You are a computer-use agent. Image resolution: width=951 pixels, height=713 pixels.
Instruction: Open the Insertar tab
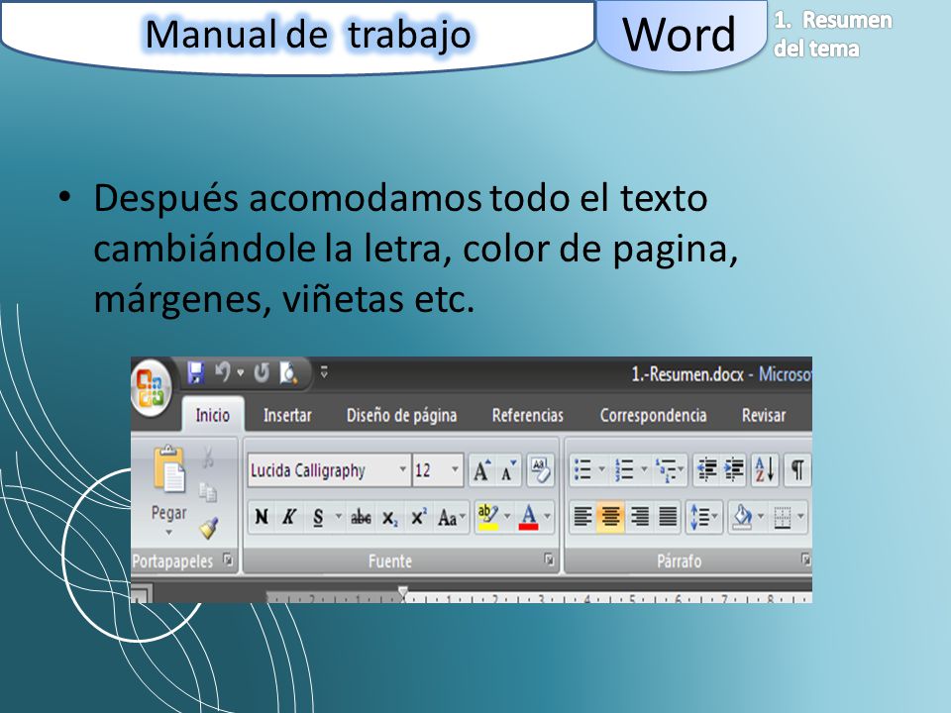pos(287,415)
